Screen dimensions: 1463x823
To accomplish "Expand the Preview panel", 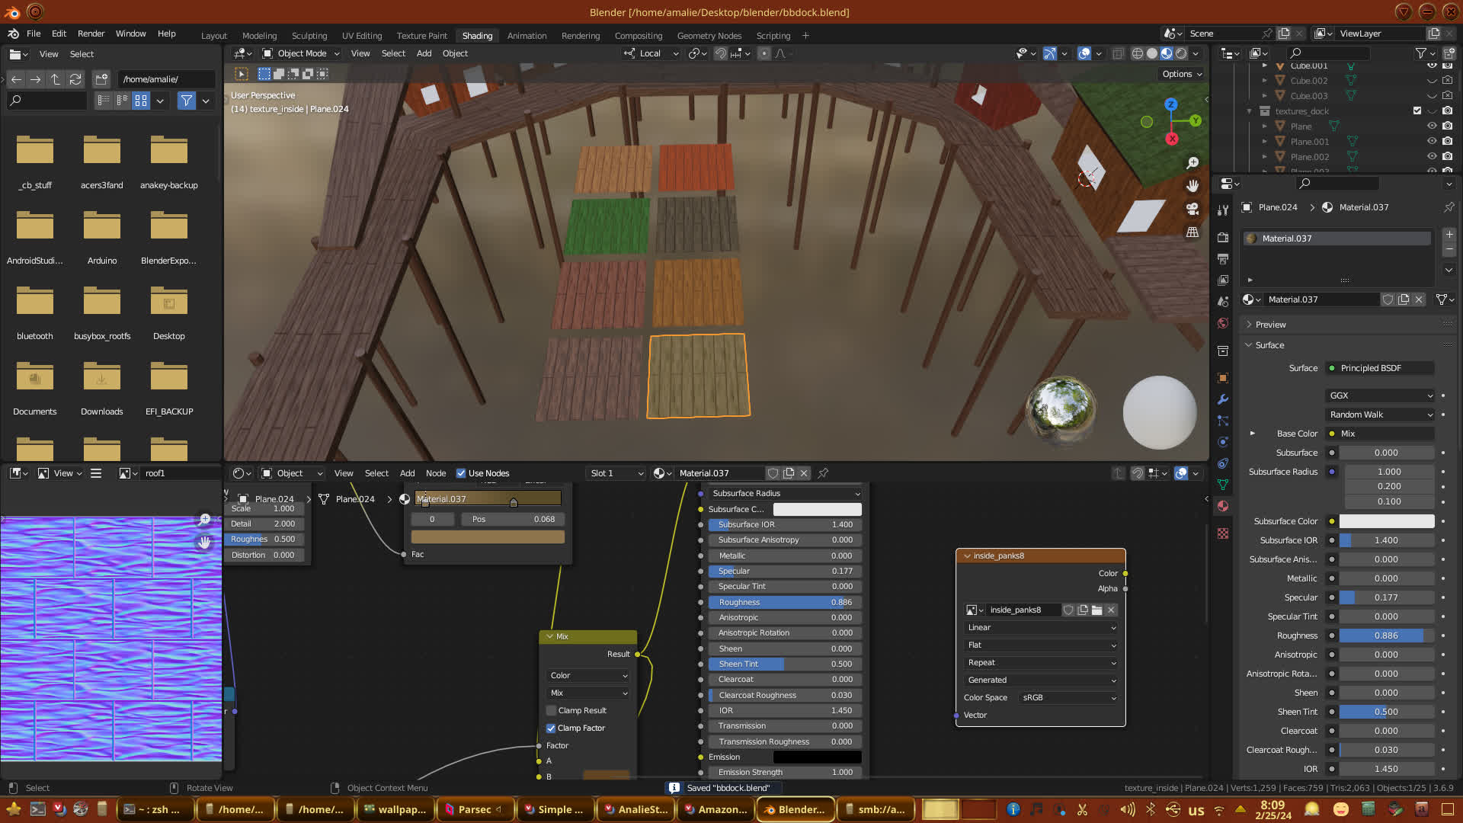I will [1270, 325].
